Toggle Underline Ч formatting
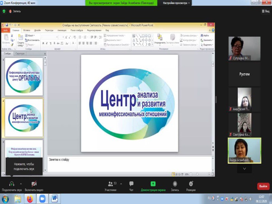 pyautogui.click(x=50, y=43)
